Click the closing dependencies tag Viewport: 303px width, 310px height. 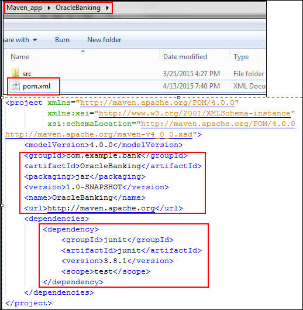click(59, 292)
